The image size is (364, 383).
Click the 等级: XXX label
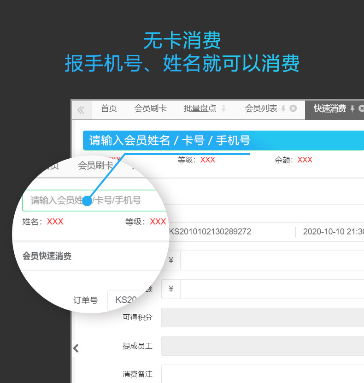[196, 160]
